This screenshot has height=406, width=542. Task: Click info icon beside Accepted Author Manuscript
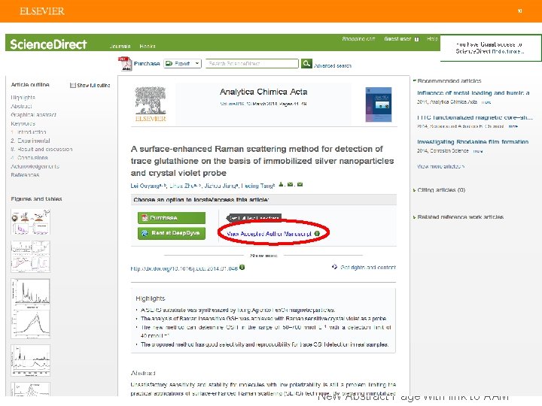click(x=317, y=233)
